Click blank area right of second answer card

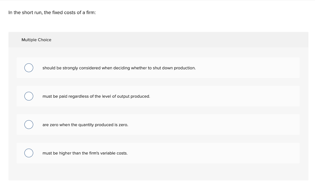click(225, 96)
